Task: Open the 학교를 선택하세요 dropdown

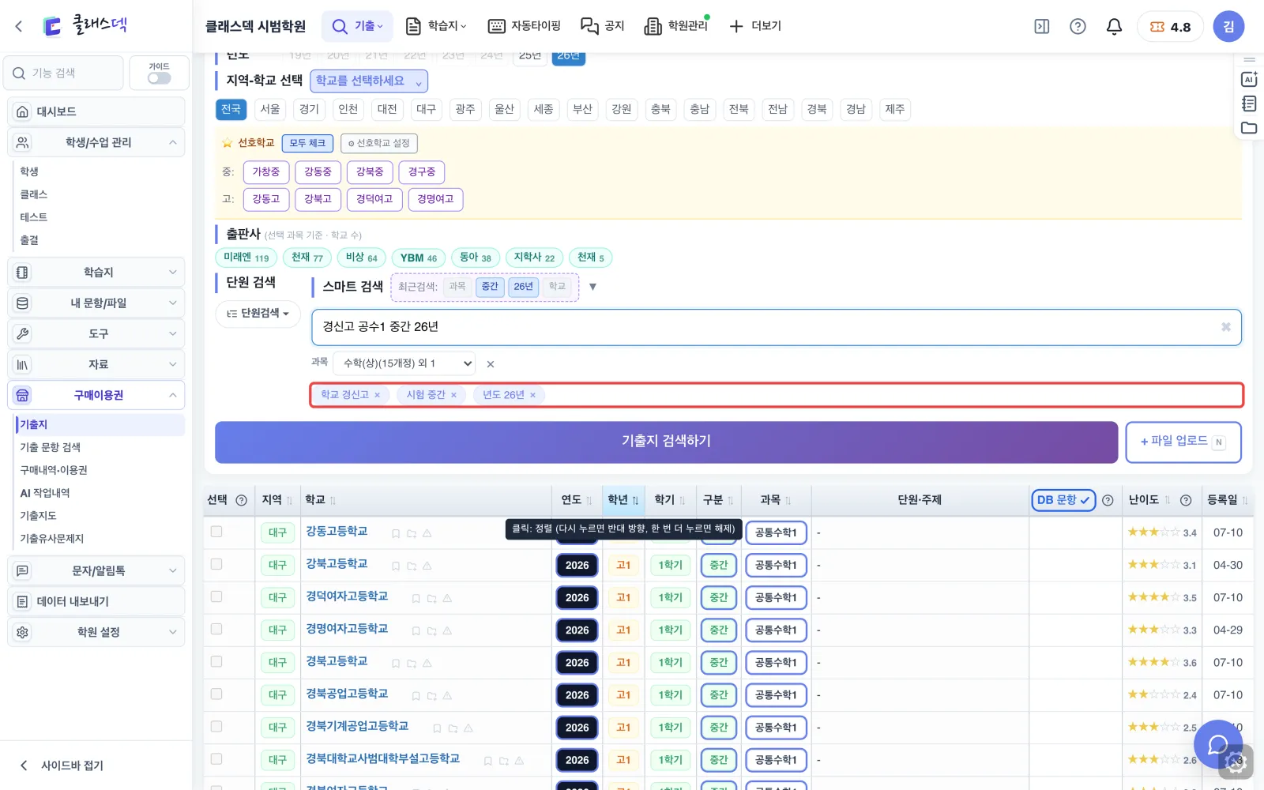Action: tap(369, 81)
